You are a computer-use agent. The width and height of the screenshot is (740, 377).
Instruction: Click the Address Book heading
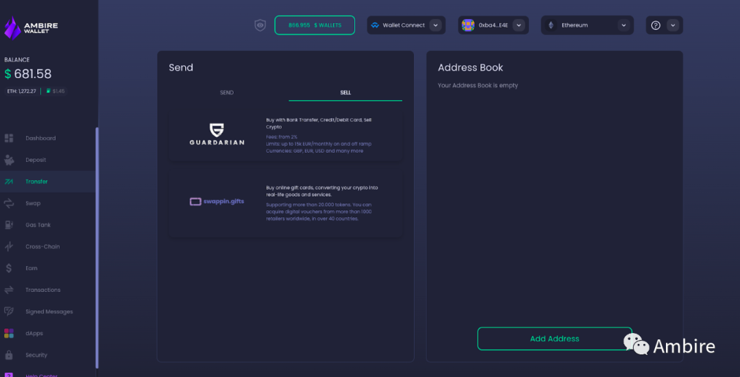[471, 67]
